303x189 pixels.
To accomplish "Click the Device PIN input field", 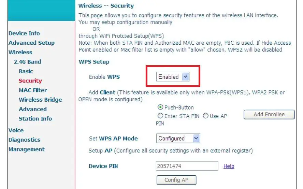I will pos(187,166).
